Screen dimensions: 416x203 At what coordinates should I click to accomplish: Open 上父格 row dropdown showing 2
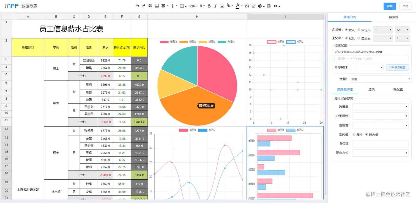pos(402,38)
